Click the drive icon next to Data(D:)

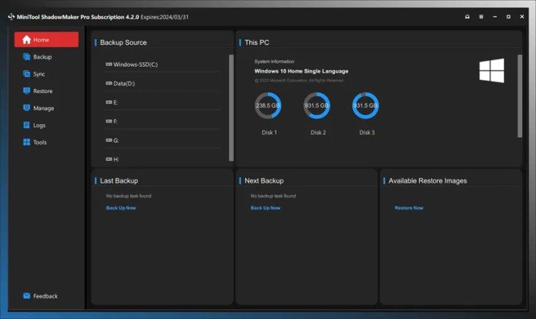[x=109, y=84]
